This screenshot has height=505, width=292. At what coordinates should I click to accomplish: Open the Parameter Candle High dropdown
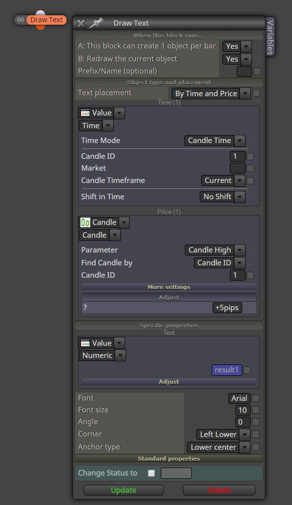coord(240,250)
